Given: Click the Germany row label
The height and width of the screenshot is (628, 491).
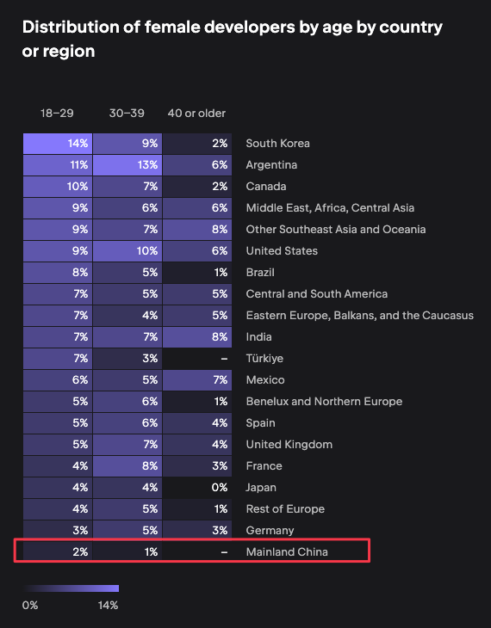Looking at the screenshot, I should pyautogui.click(x=270, y=530).
